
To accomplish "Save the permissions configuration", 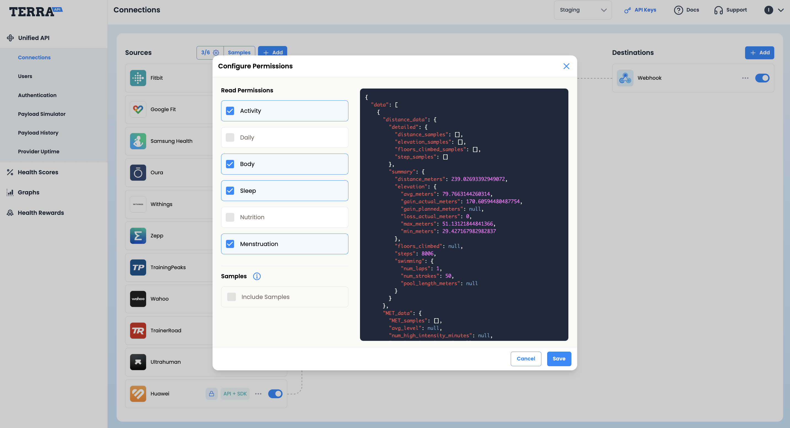I will click(x=559, y=359).
